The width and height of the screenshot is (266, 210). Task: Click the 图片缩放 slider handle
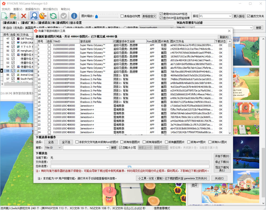(97, 16)
